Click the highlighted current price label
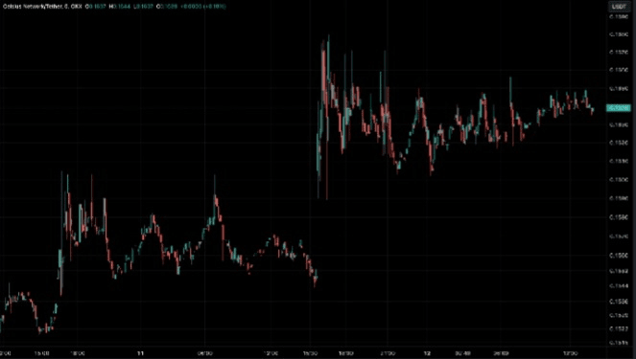This screenshot has width=636, height=359. 618,107
